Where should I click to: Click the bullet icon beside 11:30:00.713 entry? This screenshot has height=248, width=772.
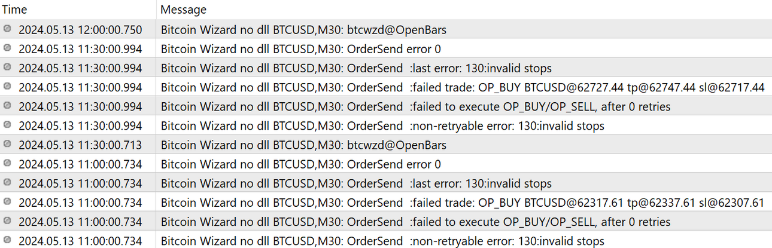point(8,144)
